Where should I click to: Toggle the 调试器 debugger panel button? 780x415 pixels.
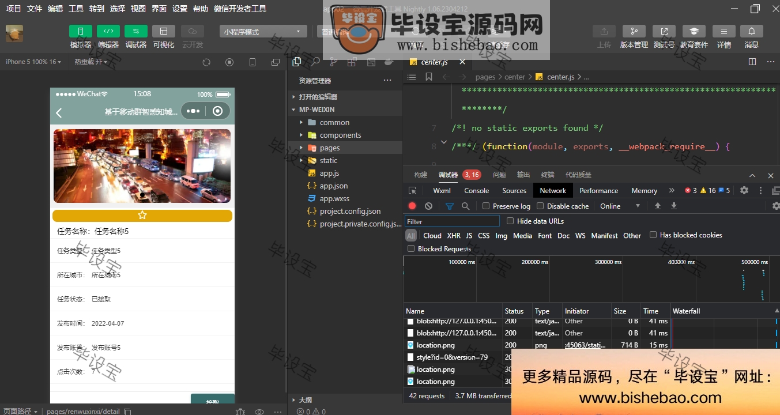coord(136,31)
